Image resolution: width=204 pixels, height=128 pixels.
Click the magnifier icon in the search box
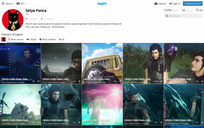click(167, 16)
